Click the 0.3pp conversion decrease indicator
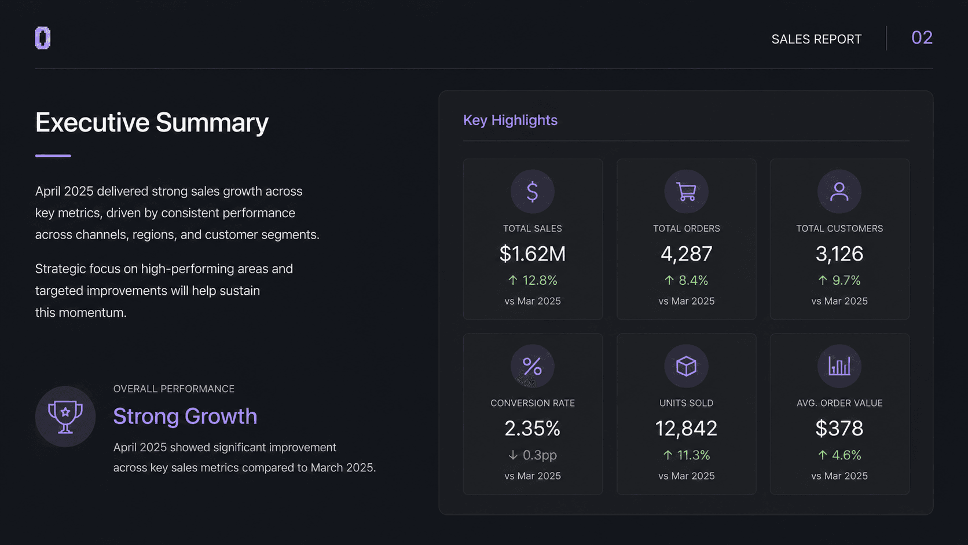 533,455
